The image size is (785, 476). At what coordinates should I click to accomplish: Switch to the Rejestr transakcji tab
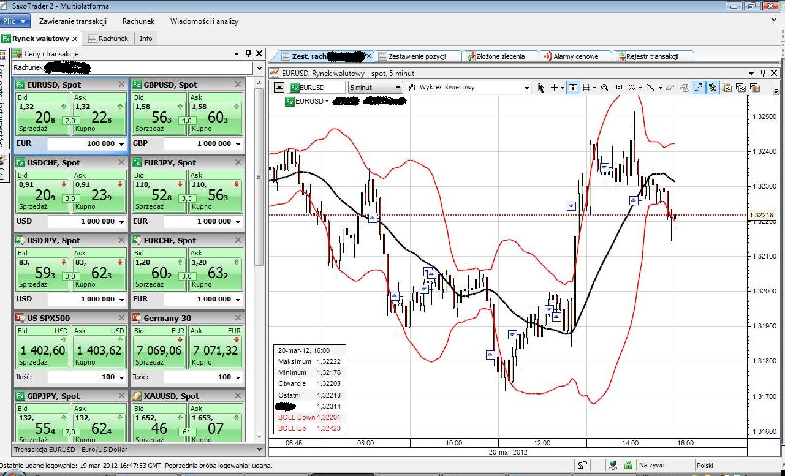(652, 56)
